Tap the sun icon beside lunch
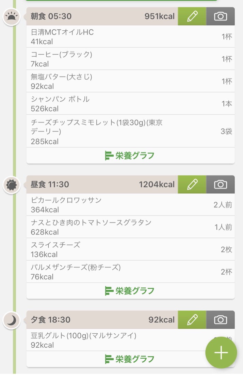 click(12, 185)
